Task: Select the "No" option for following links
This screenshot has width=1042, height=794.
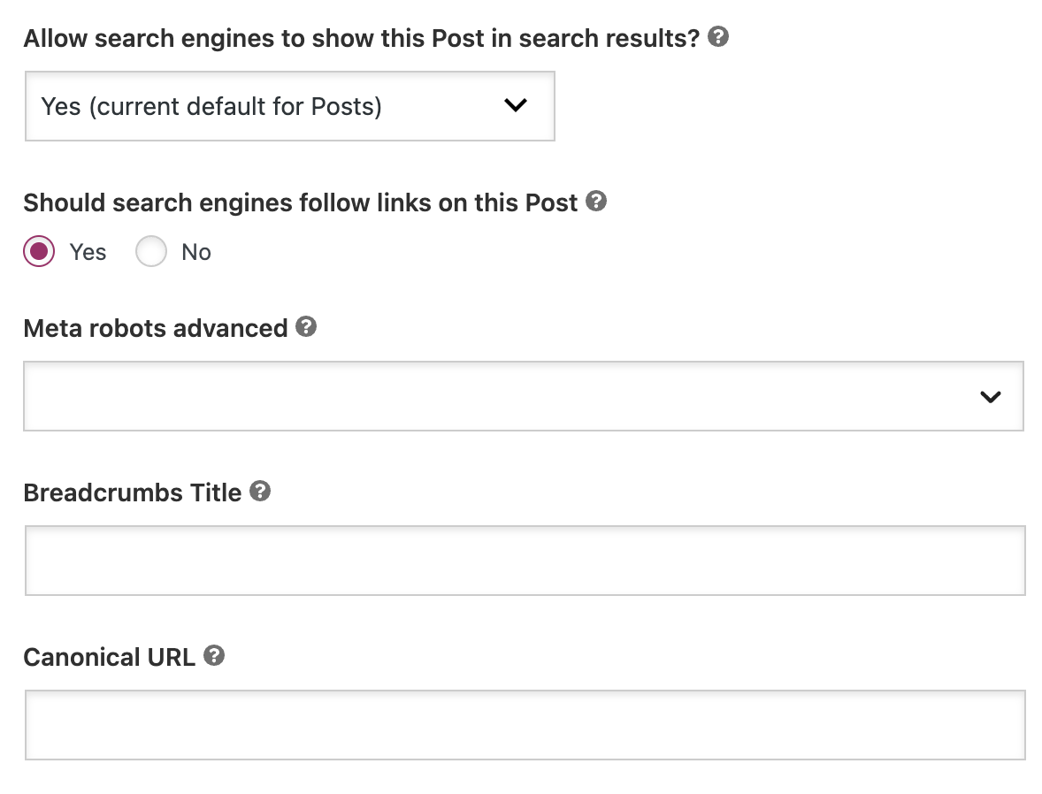Action: click(x=150, y=251)
